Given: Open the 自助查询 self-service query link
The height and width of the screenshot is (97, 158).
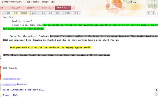Looking at the screenshot, I should click(45, 2).
